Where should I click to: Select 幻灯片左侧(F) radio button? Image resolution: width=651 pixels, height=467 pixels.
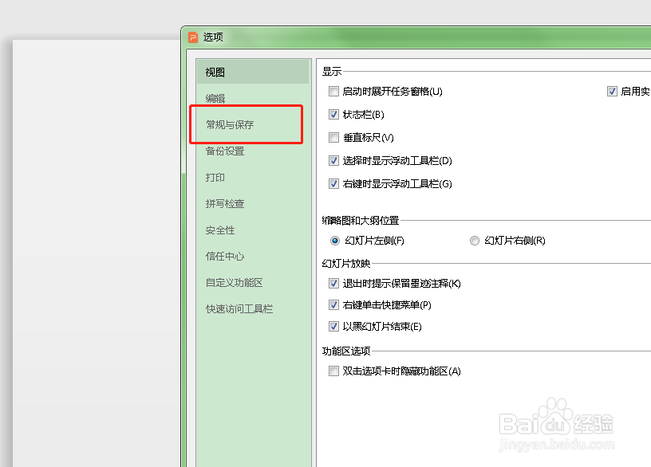click(334, 241)
